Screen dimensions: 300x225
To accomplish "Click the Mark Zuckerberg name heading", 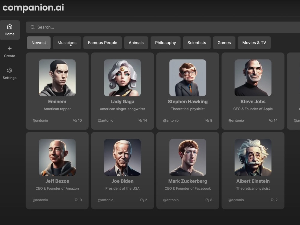I will pos(188,181).
